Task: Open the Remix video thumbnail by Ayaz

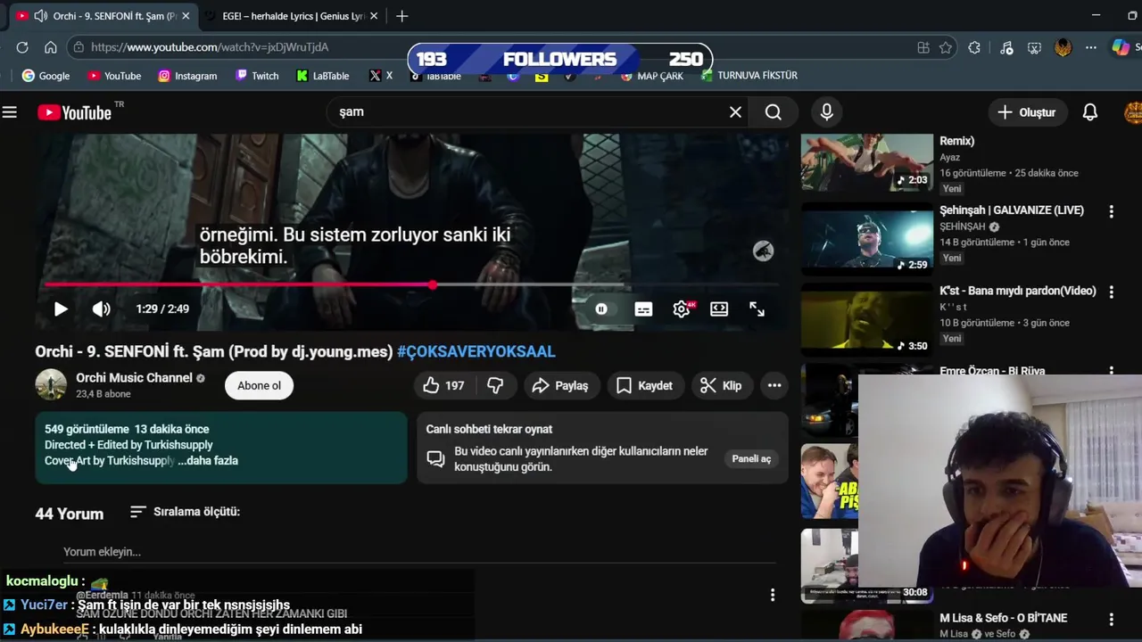Action: (866, 162)
